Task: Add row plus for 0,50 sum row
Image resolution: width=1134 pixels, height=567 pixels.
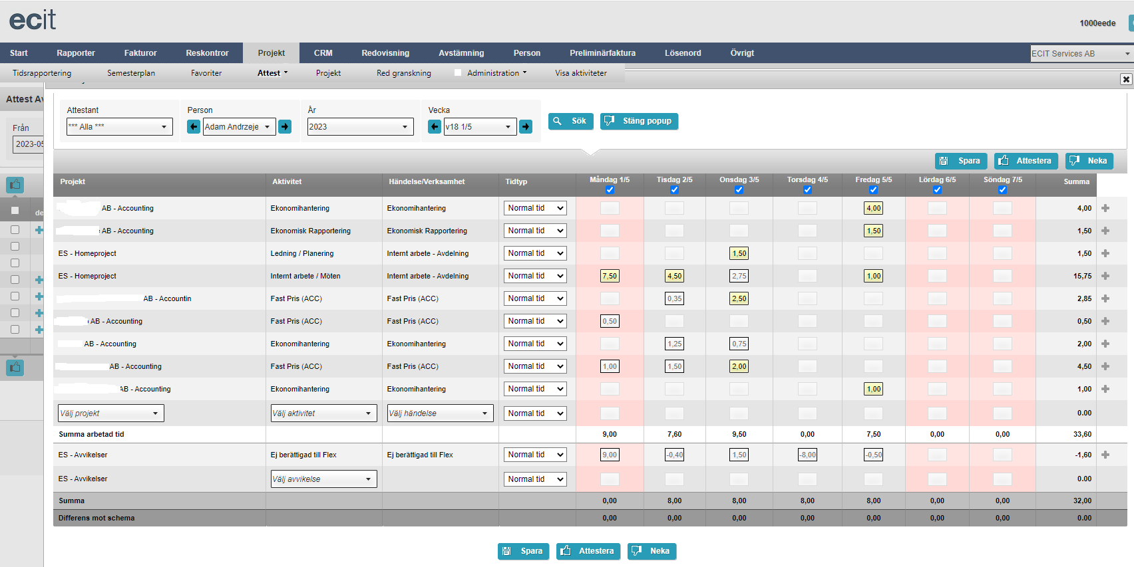Action: [x=1105, y=321]
